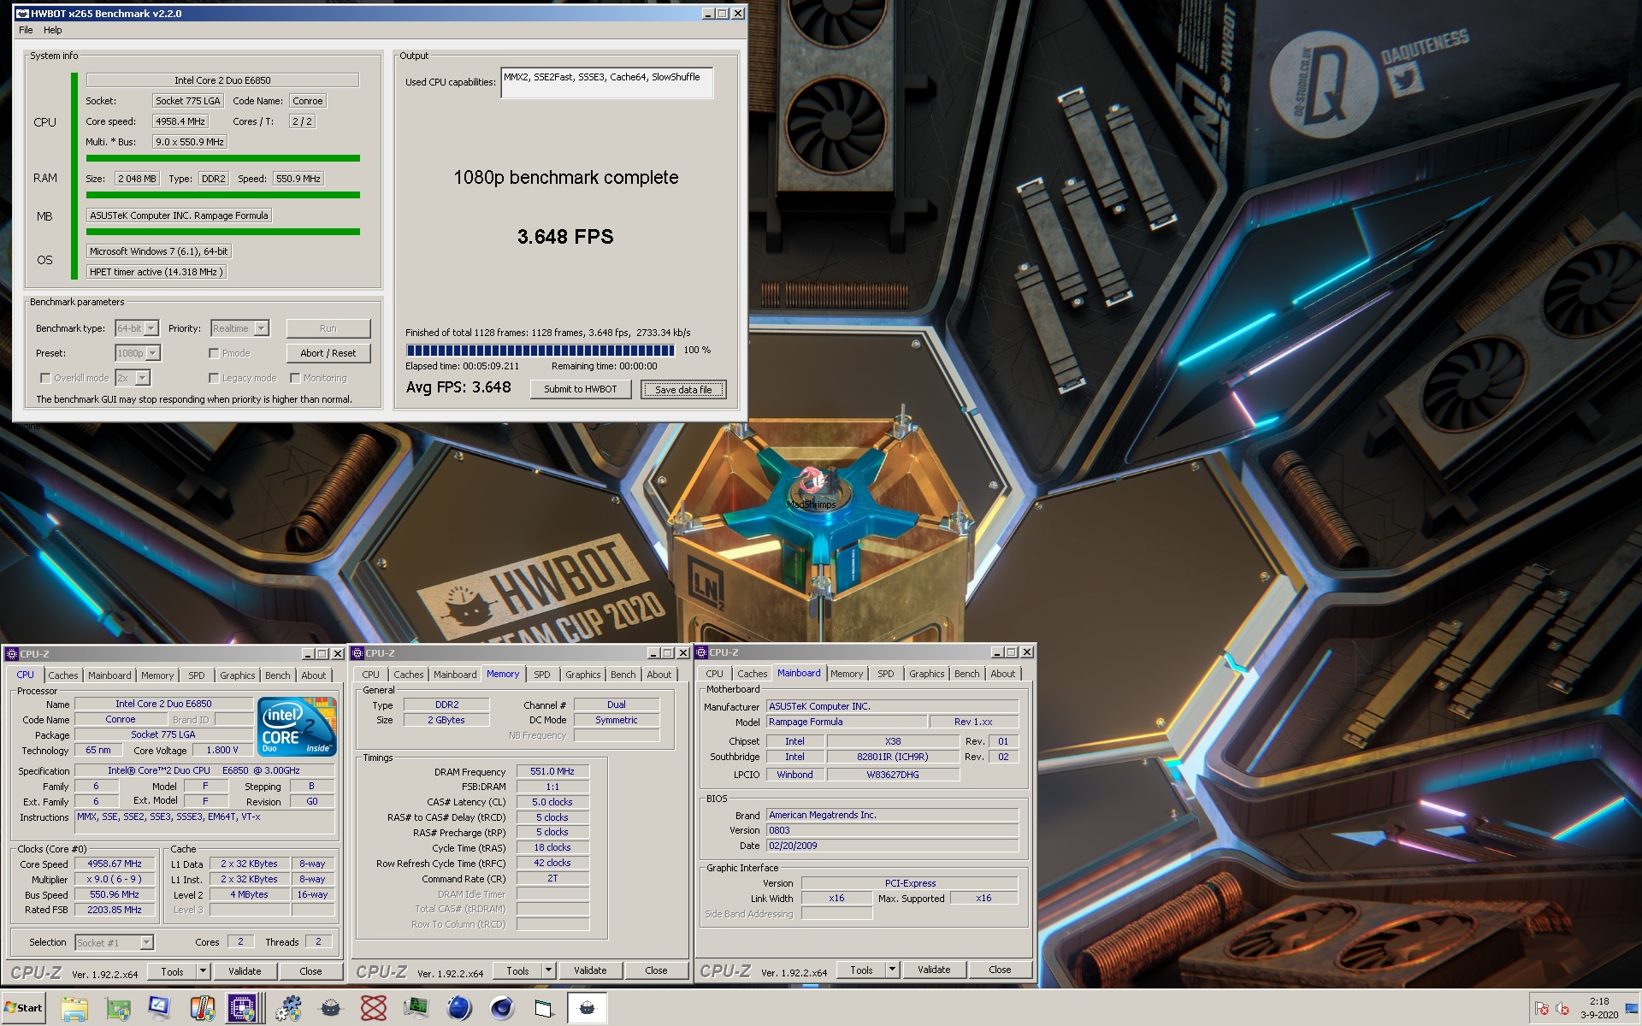Expand Tools arrow in CPU-Z Mainboard window
The height and width of the screenshot is (1026, 1642).
click(x=892, y=970)
